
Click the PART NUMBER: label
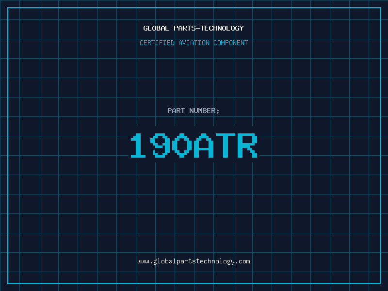point(194,111)
